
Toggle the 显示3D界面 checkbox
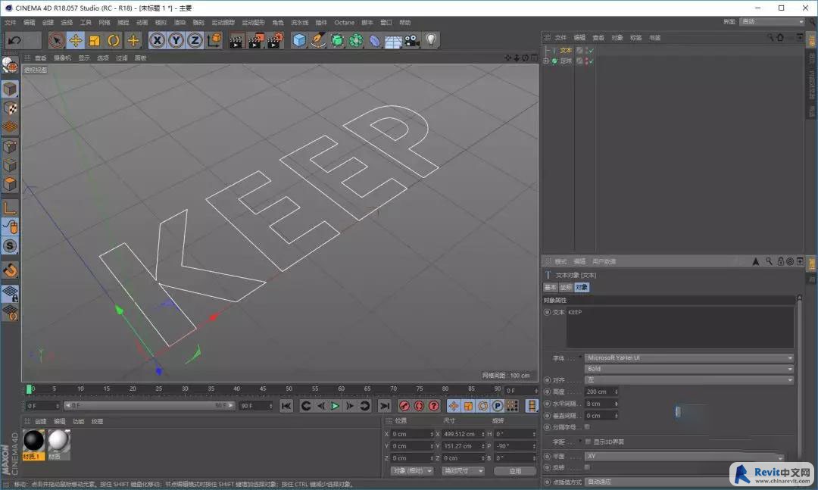(589, 442)
